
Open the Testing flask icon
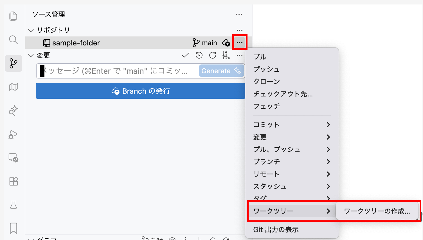click(x=13, y=205)
